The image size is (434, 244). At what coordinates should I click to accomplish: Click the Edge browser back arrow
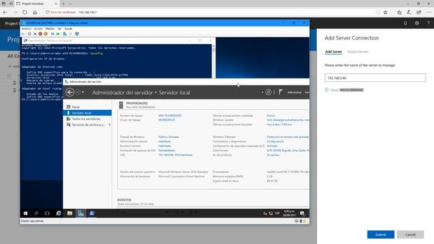tap(5, 12)
